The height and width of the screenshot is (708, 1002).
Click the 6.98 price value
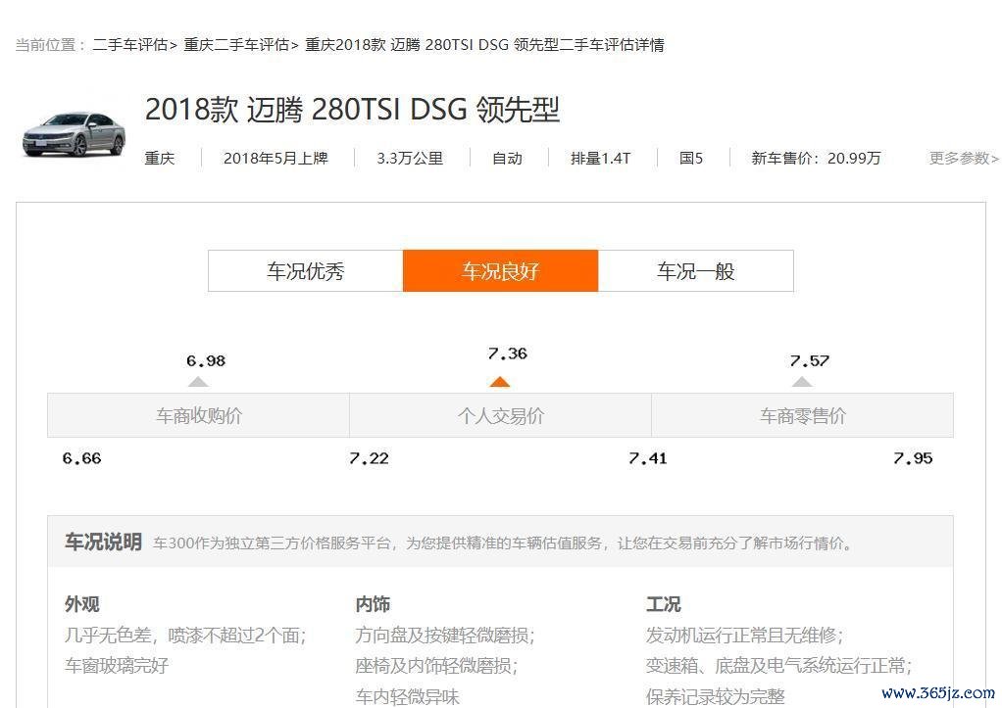tap(206, 360)
